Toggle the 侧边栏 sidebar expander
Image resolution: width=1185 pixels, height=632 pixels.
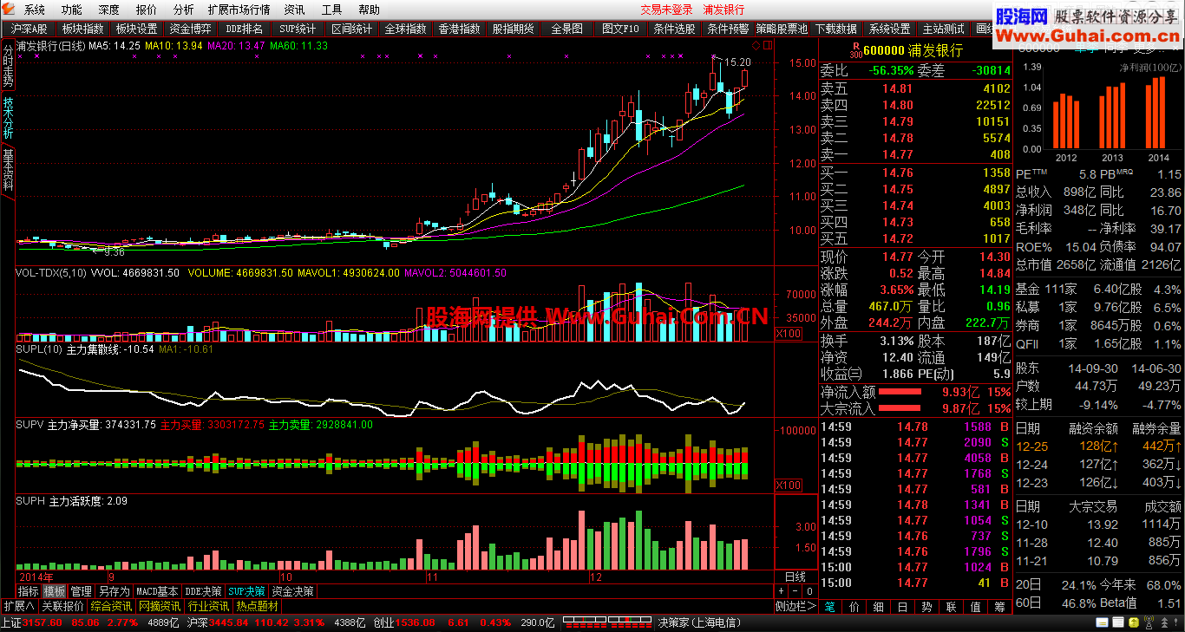point(795,607)
